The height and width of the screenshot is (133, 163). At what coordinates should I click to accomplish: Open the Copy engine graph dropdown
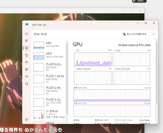point(114,51)
